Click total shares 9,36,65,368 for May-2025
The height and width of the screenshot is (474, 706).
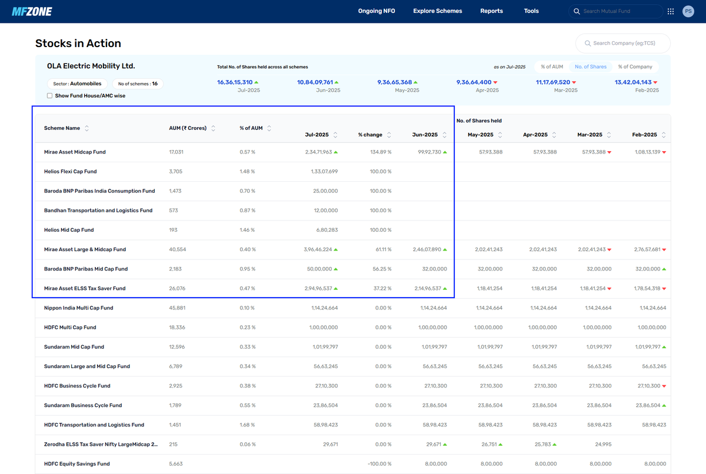point(395,82)
